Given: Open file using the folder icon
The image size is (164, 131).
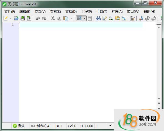Looking at the screenshot, I should pyautogui.click(x=16, y=18).
